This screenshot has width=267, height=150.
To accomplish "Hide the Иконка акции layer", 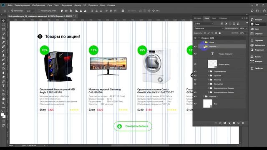I will point(195,64).
